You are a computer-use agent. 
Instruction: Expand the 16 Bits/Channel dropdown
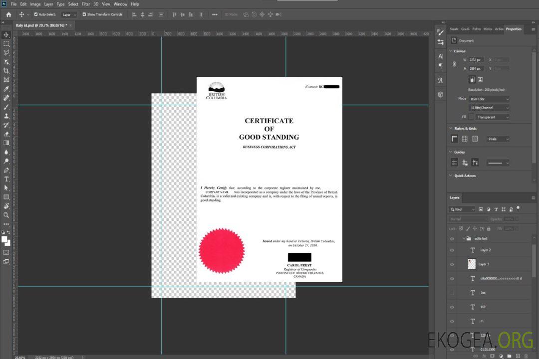[x=489, y=108]
